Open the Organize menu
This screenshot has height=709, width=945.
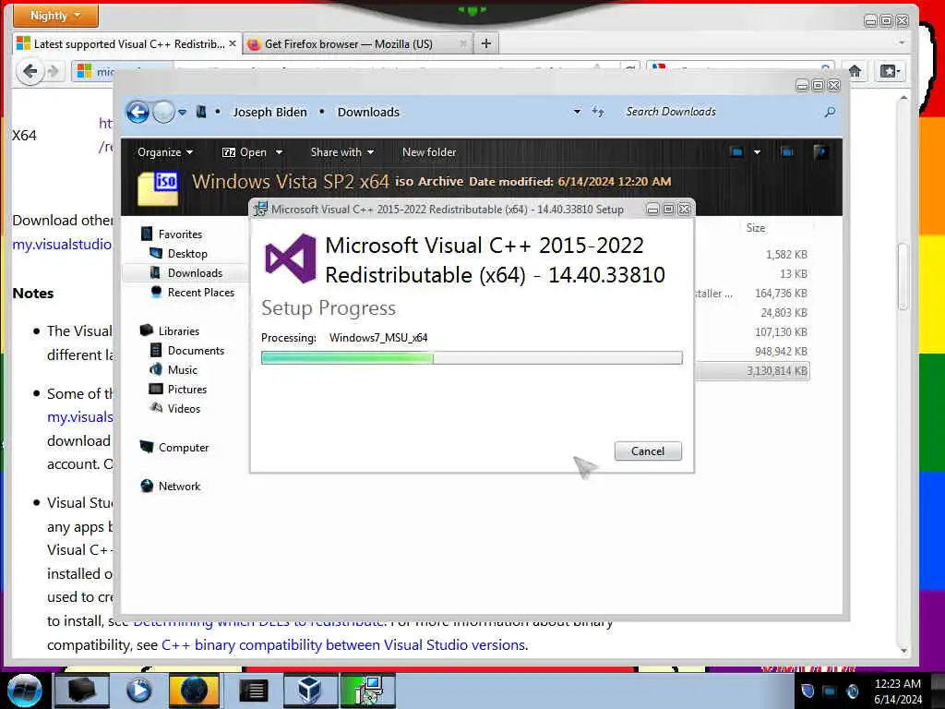click(x=164, y=152)
